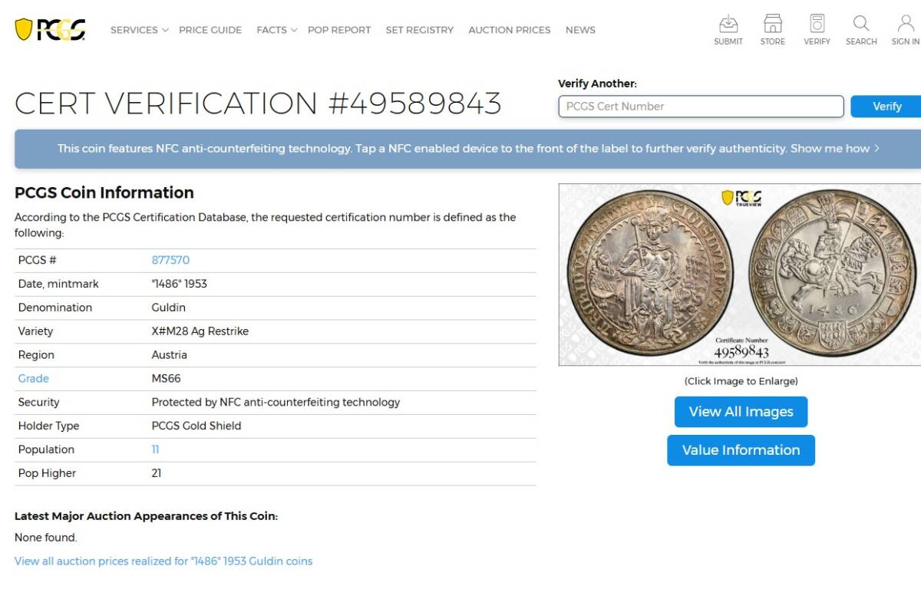Open Value Information button
Image resolution: width=921 pixels, height=599 pixels.
tap(741, 450)
